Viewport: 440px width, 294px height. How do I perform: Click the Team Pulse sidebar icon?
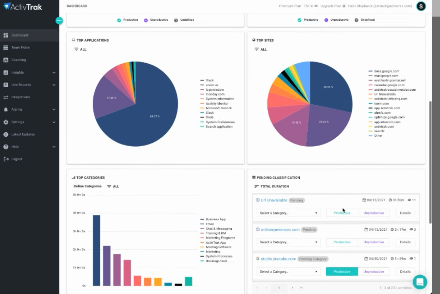(6, 47)
